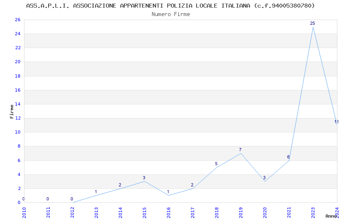341x220 pixels.
Task: Select the 2021 data point labeled 6
Action: [289, 160]
